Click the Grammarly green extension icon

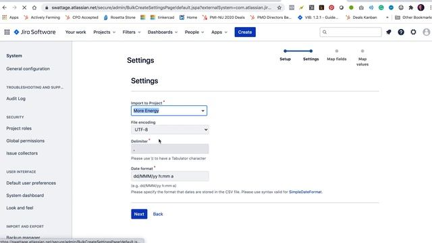[381, 7]
